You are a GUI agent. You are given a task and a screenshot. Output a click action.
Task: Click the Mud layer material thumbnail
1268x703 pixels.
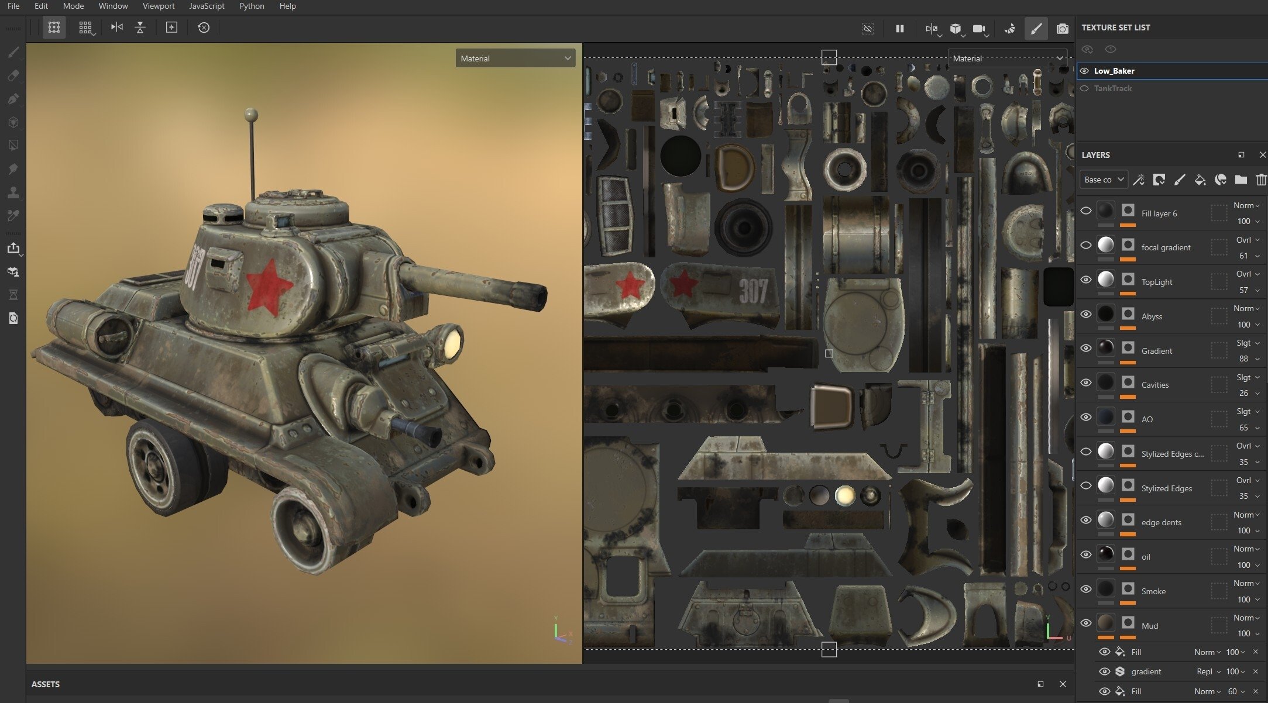pos(1105,623)
